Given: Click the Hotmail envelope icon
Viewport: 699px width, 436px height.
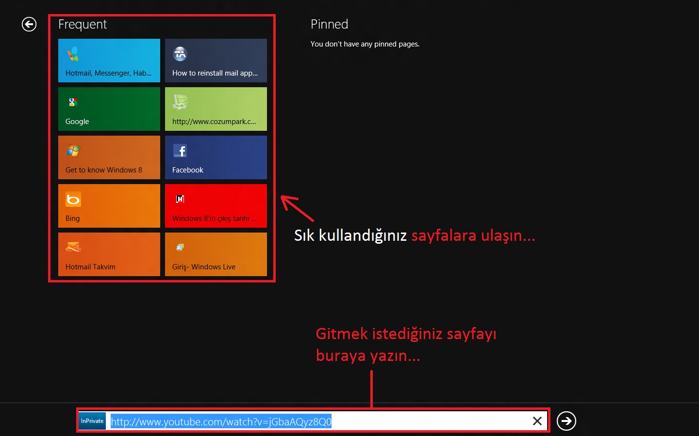Looking at the screenshot, I should (73, 247).
